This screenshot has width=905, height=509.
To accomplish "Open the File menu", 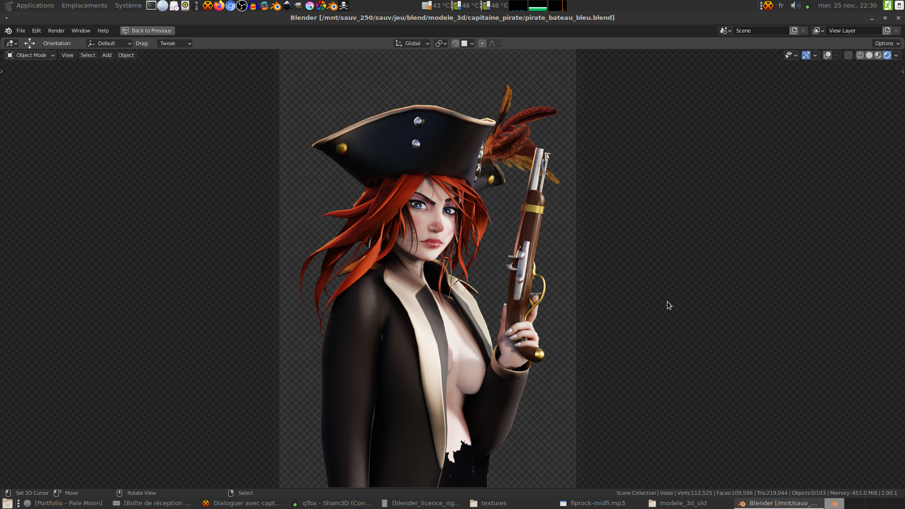I will (21, 31).
